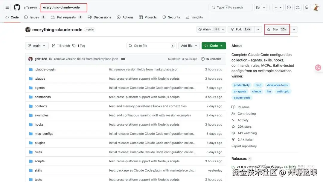Click the Watch 141 button
Image resolution: width=323 pixels, height=182 pixels.
coord(211,29)
